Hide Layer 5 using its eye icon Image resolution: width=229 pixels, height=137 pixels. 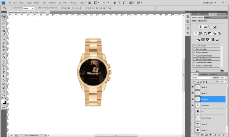pyautogui.click(x=193, y=93)
